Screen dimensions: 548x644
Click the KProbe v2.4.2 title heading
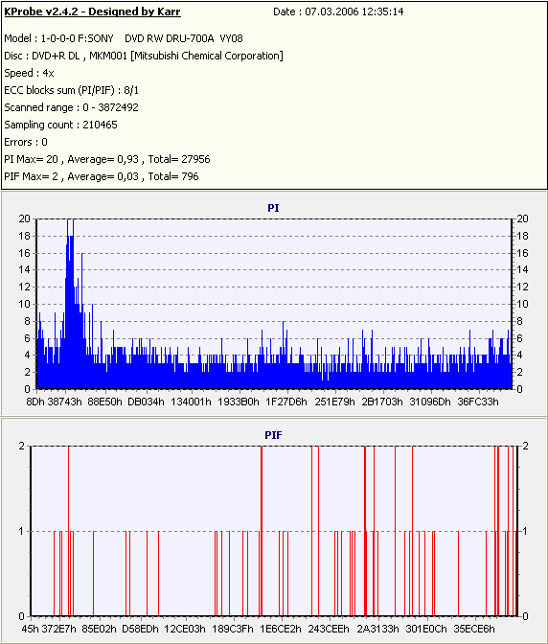92,11
